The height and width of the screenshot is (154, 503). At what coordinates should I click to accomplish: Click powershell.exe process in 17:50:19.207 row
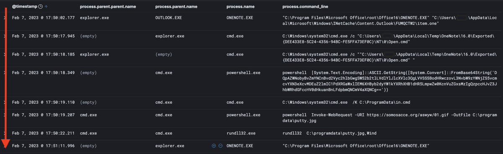click(243, 115)
